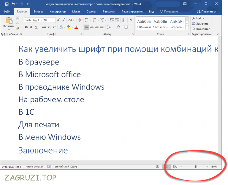Click the Поделиться share button

click(207, 12)
